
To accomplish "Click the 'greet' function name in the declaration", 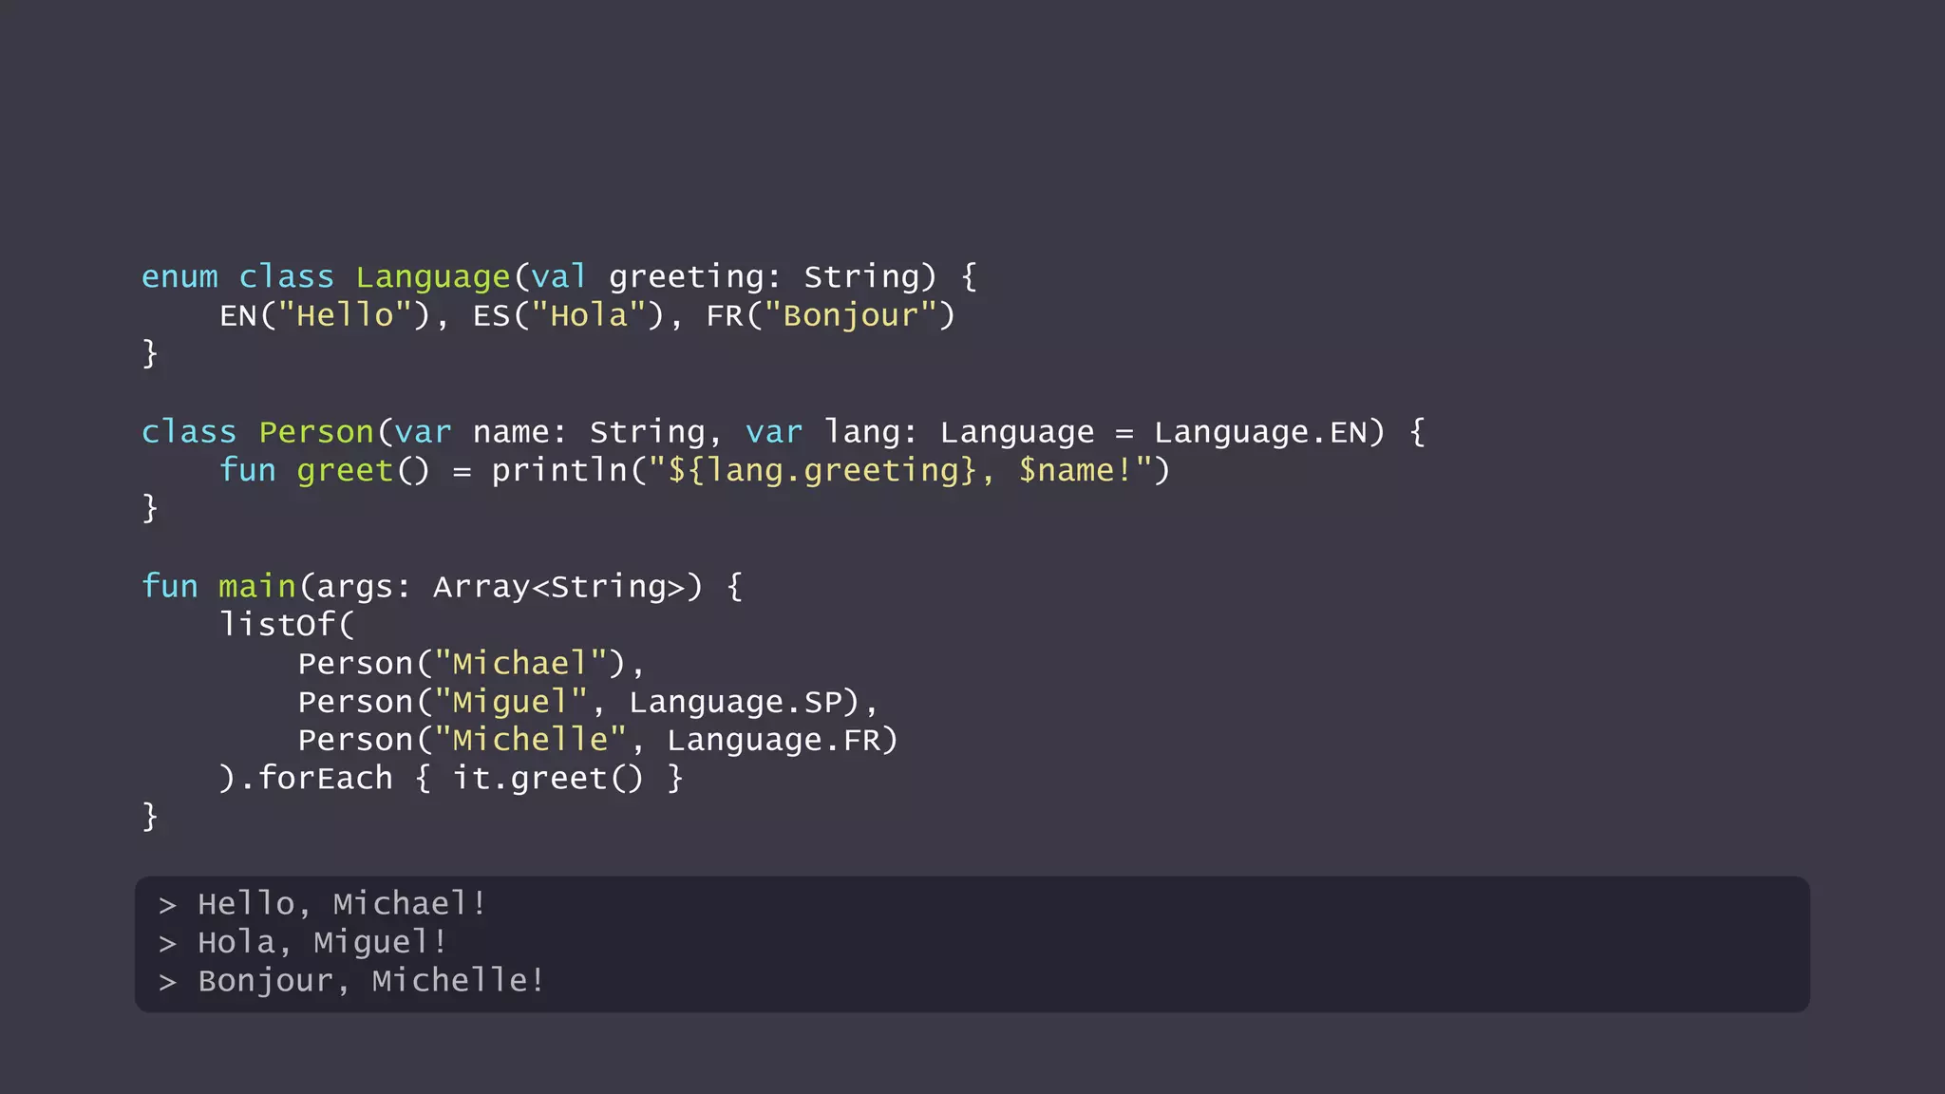I will [x=345, y=470].
